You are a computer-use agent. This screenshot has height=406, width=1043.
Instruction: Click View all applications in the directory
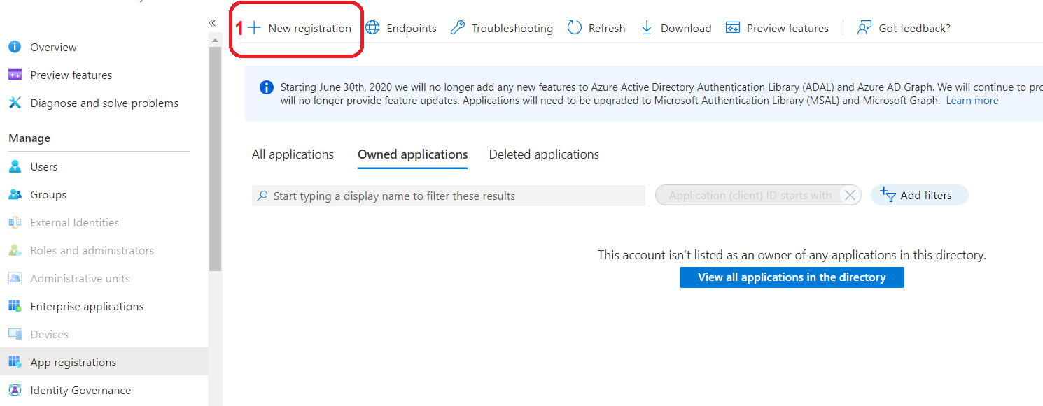pos(792,277)
